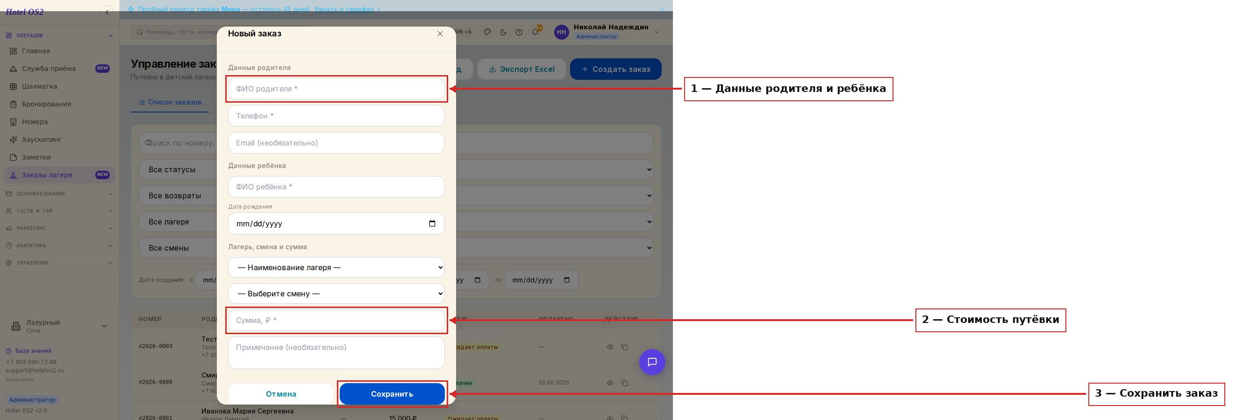
Task: Click the Дата рождения date input
Action: 336,224
